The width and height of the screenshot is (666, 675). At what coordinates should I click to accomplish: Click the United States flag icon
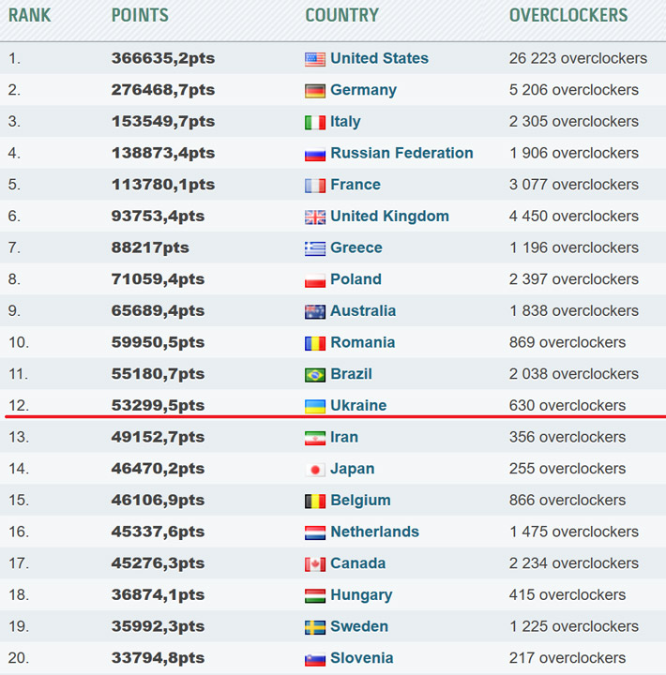pyautogui.click(x=315, y=59)
